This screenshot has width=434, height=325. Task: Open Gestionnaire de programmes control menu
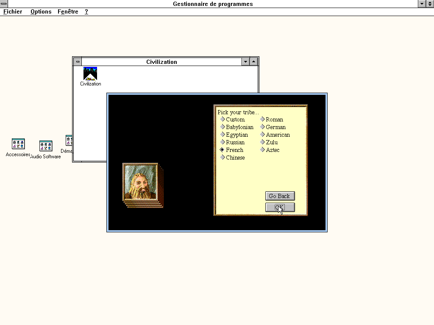click(x=4, y=3)
